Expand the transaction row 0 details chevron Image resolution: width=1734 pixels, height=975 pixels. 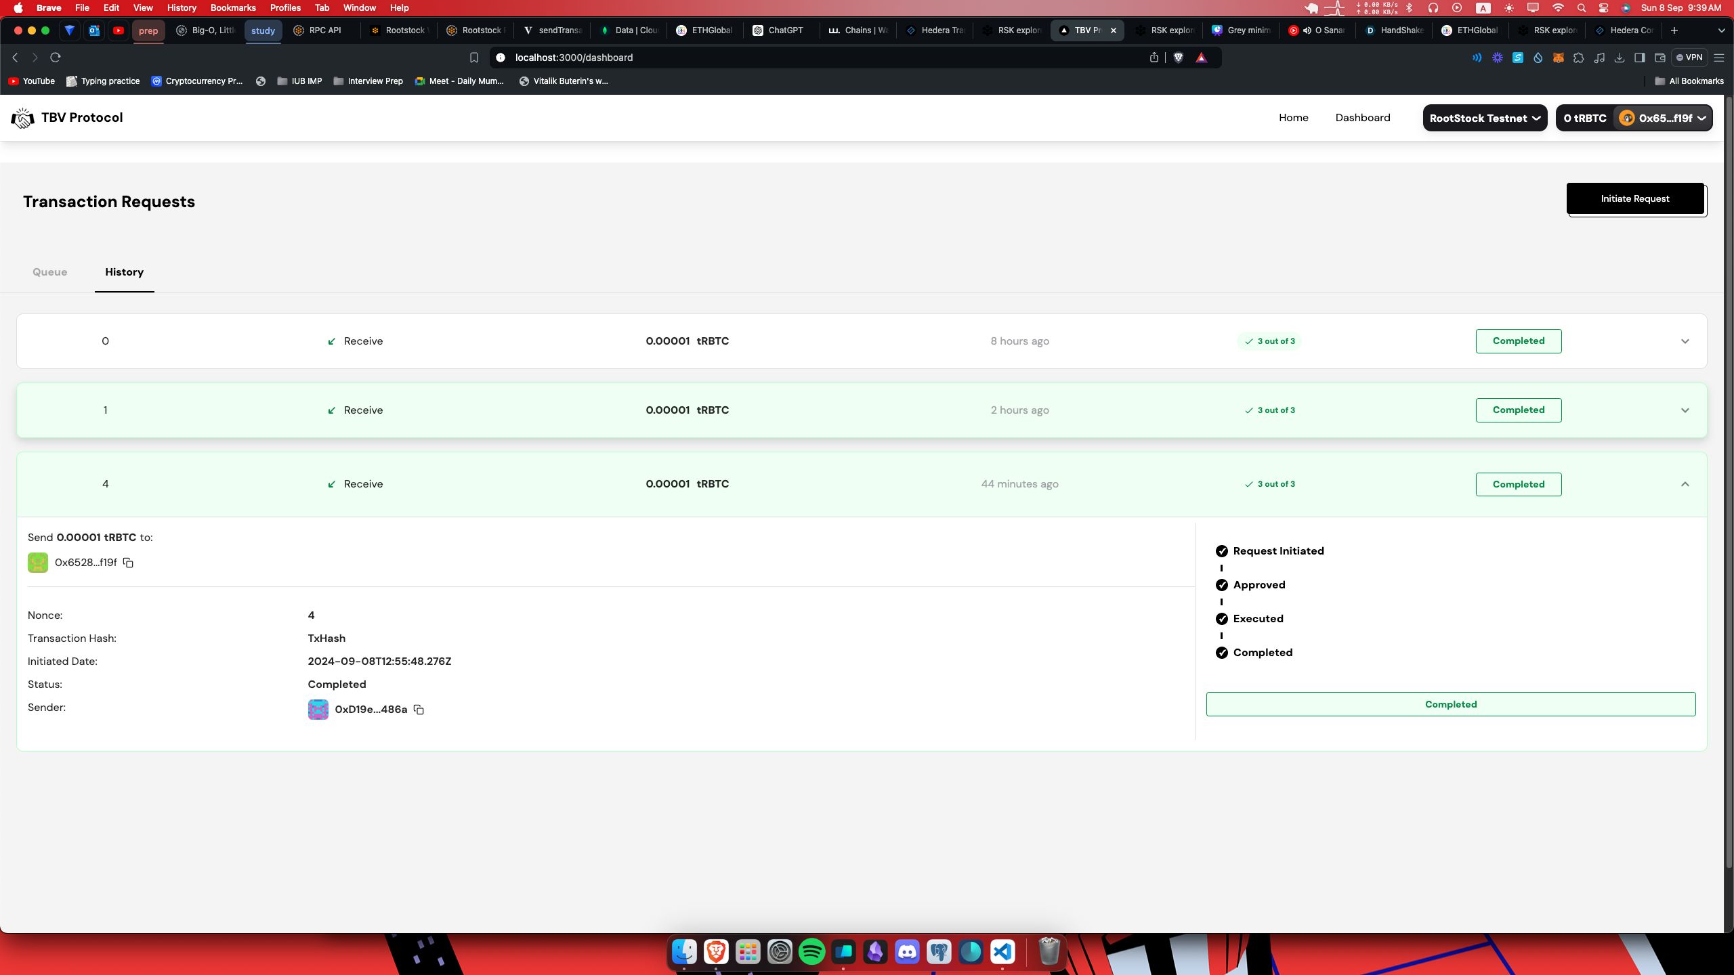coord(1685,342)
